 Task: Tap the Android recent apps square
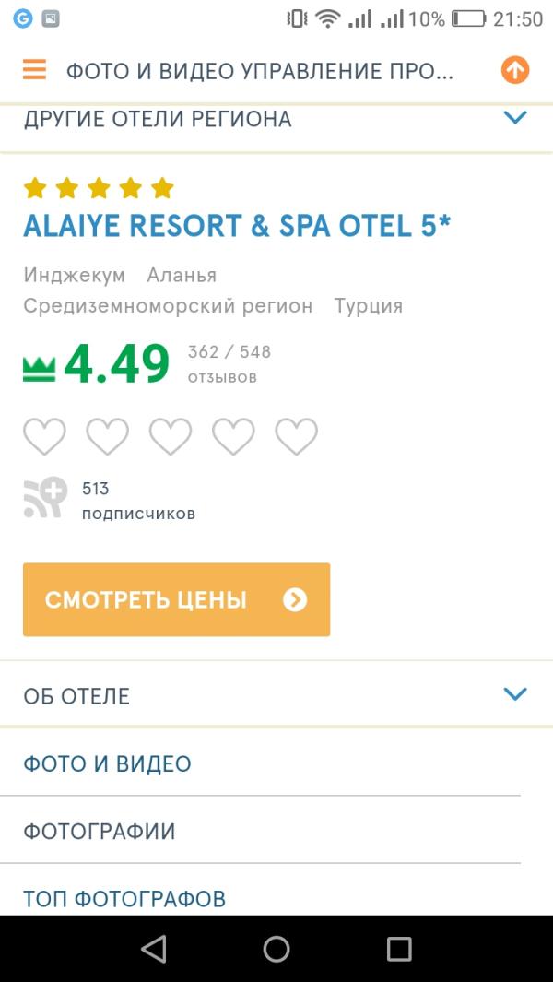point(399,949)
